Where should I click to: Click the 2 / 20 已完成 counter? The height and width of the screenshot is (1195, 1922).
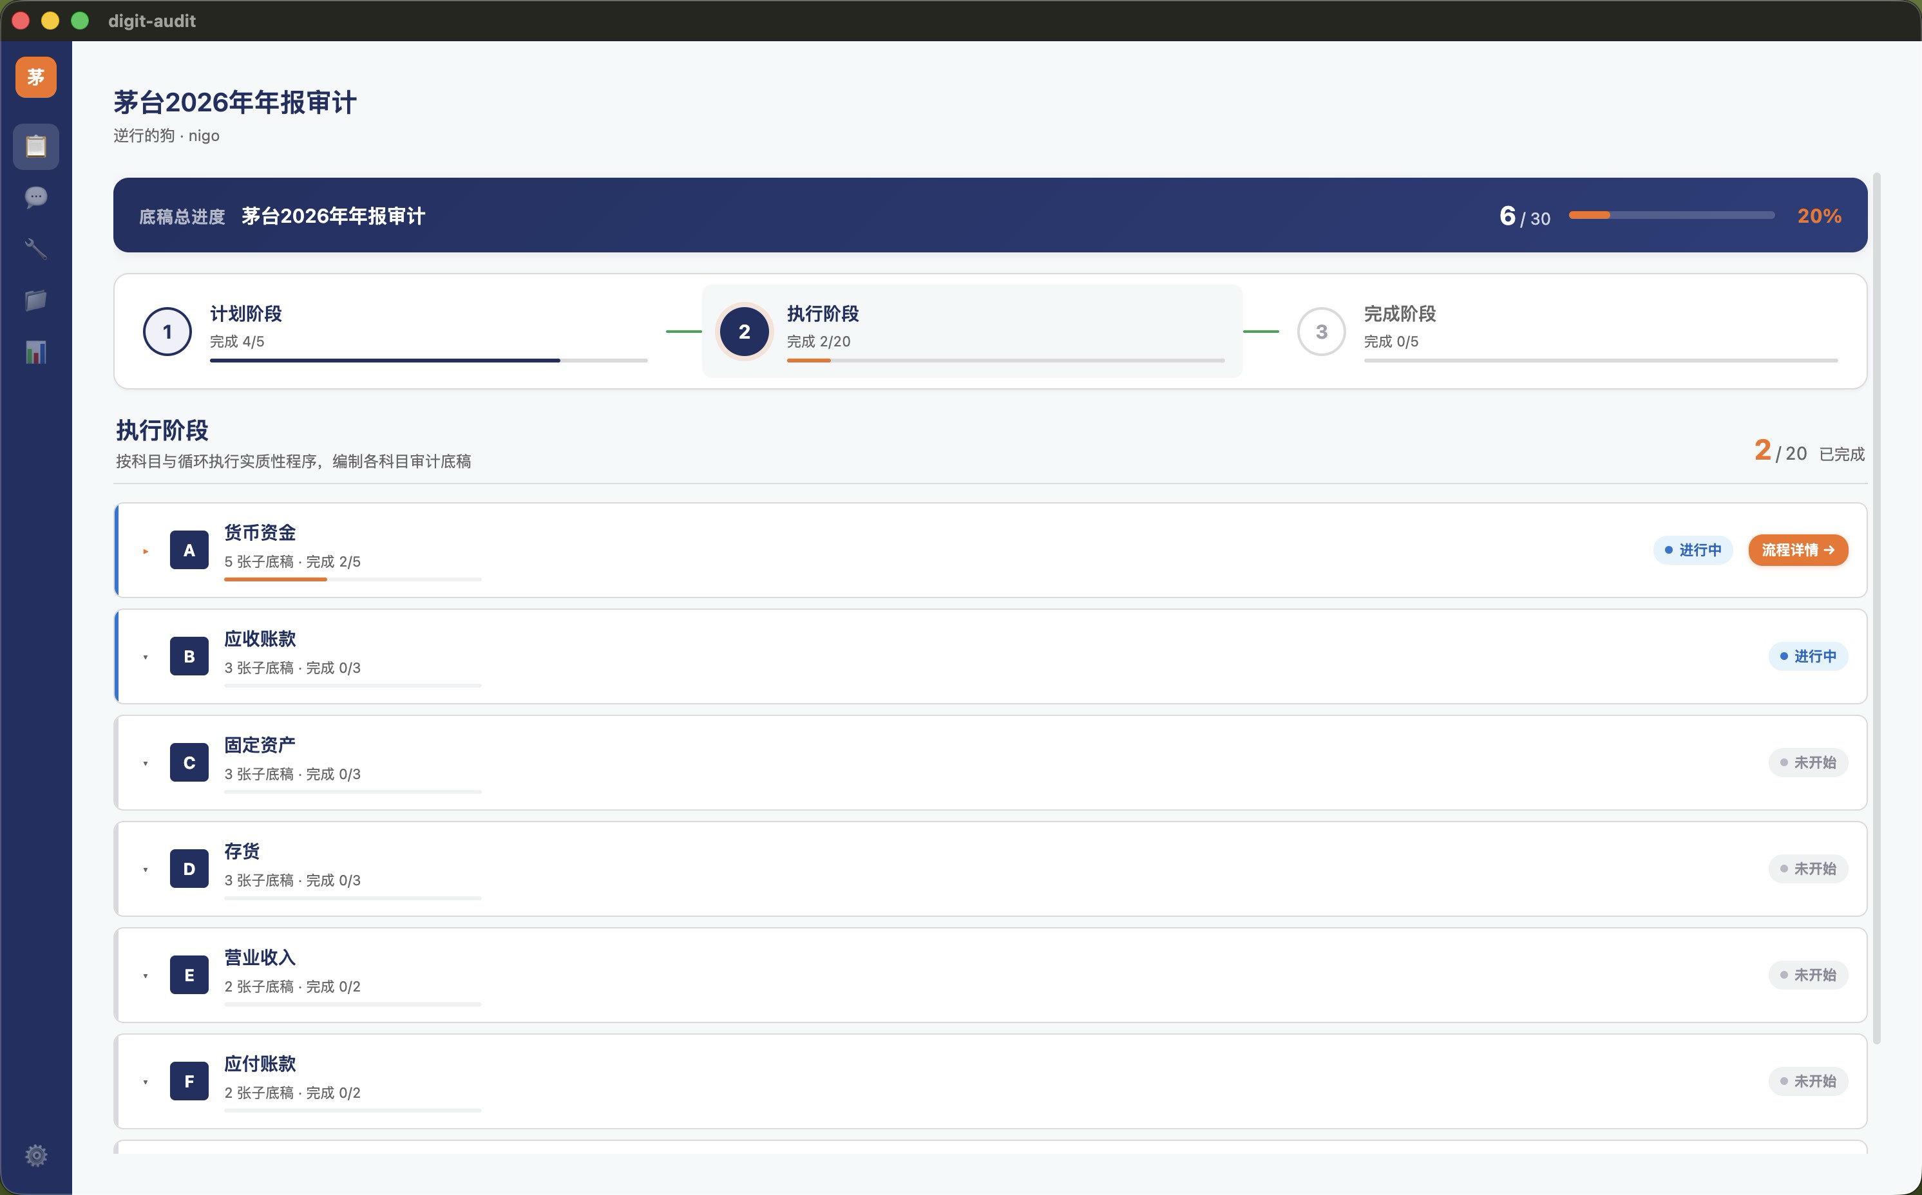click(x=1809, y=451)
